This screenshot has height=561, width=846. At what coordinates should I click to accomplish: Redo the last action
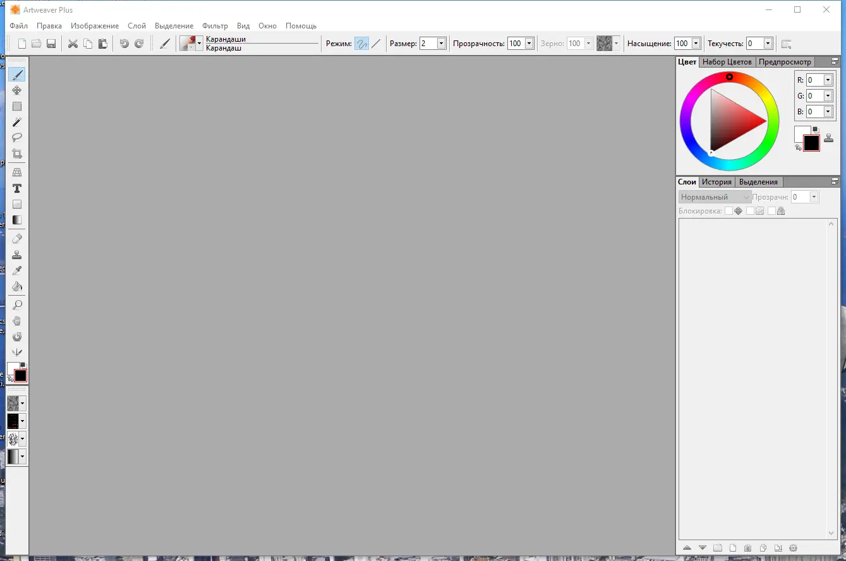(x=139, y=44)
